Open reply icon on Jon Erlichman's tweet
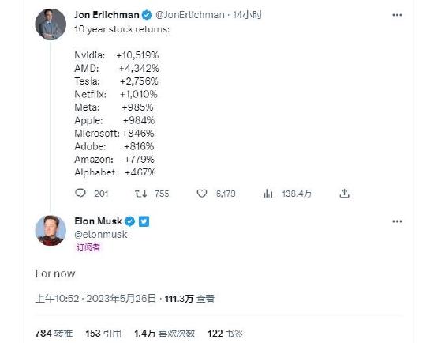This screenshot has height=343, width=434. tap(80, 193)
